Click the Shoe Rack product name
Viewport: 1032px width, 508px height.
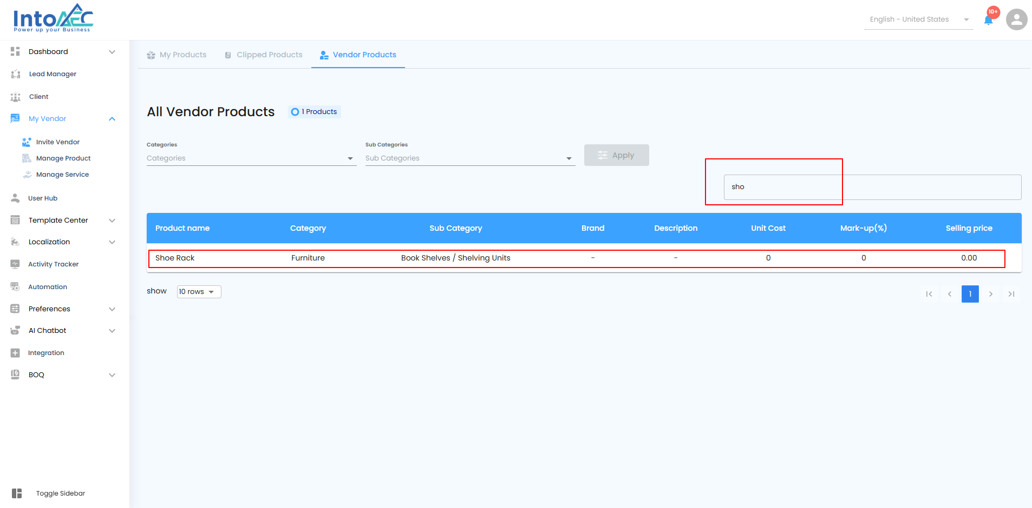point(175,258)
